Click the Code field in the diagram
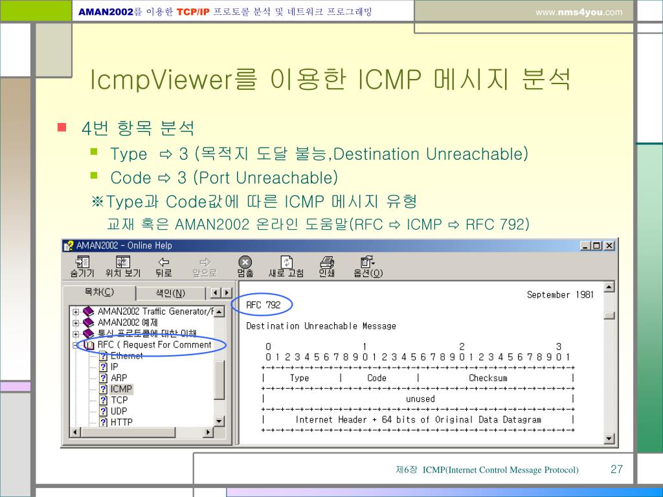 click(x=377, y=378)
